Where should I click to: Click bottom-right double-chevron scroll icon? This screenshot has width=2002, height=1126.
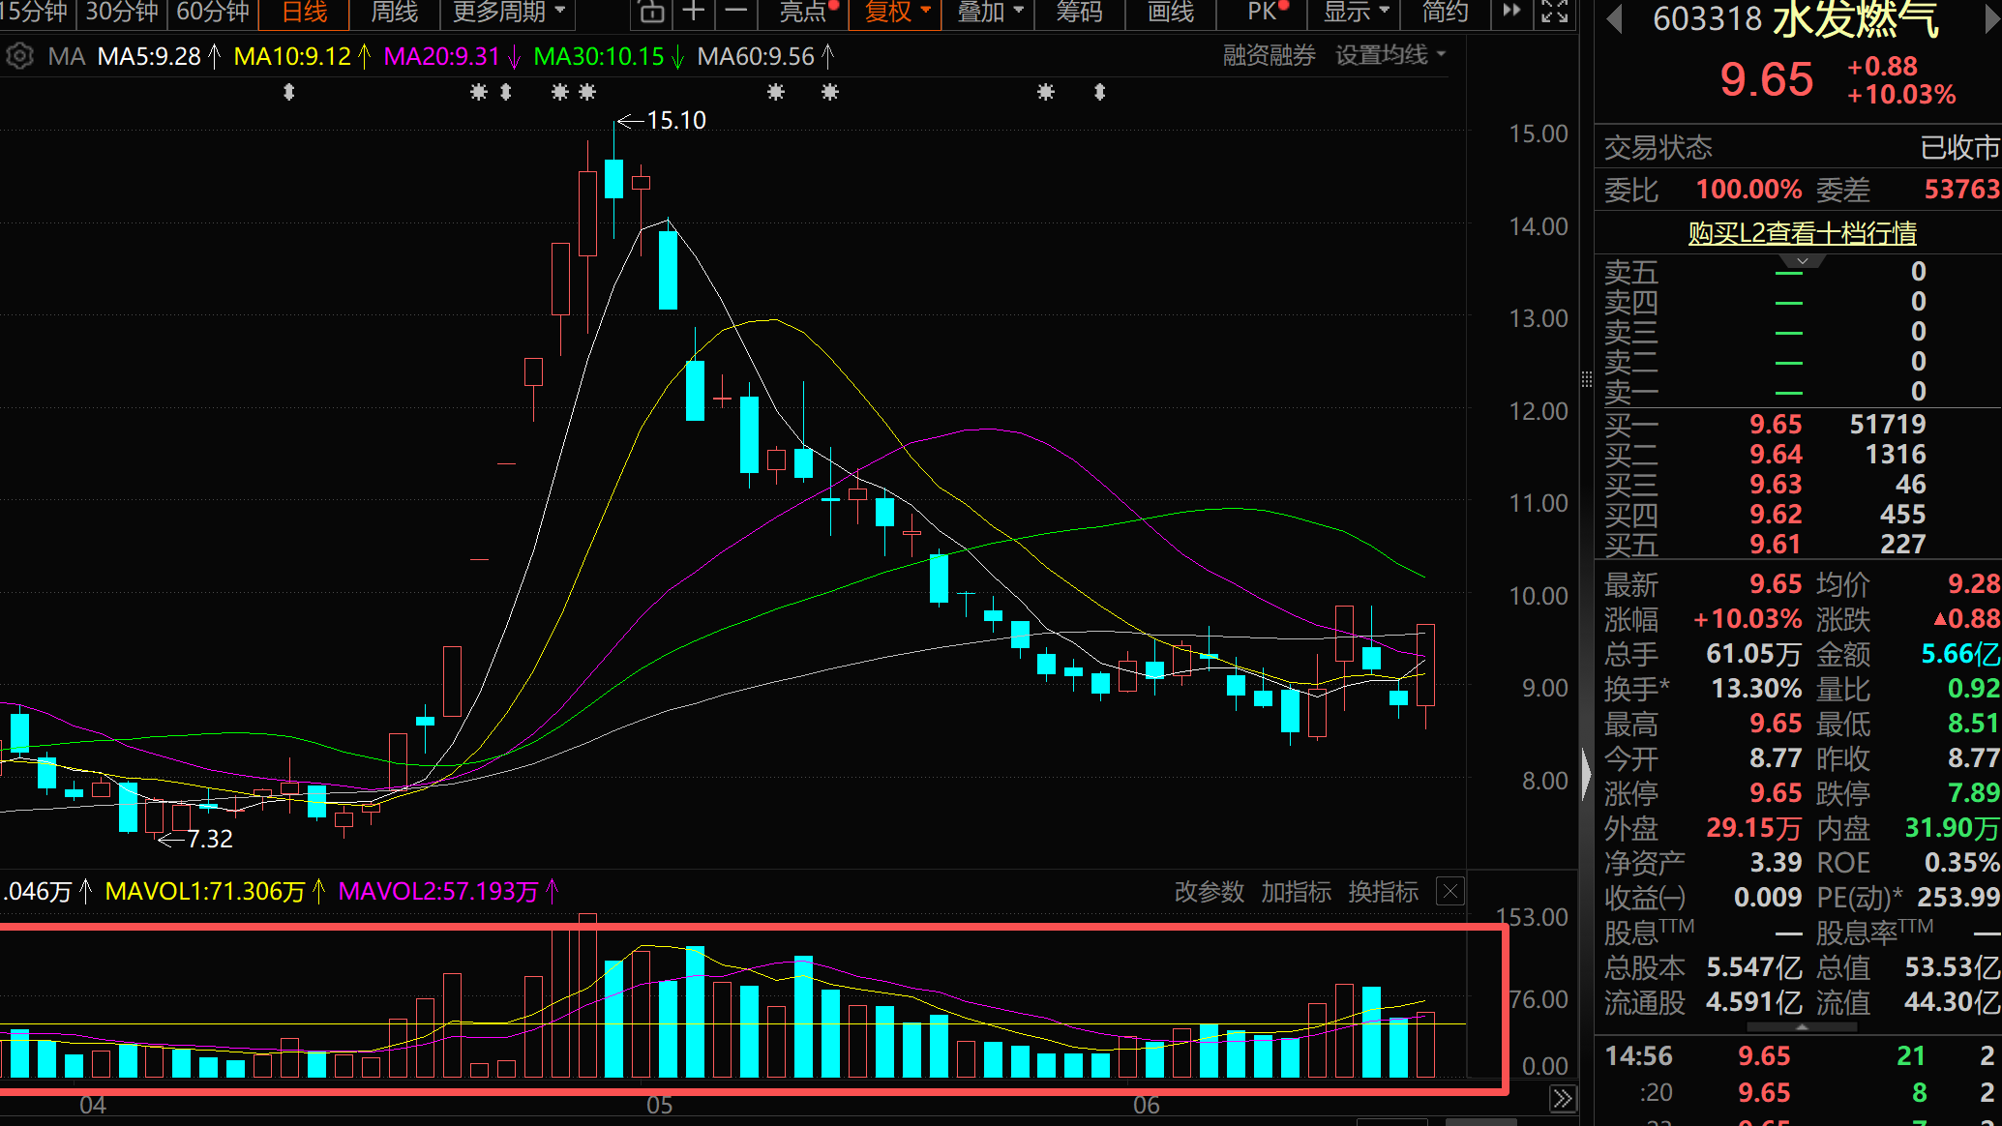tap(1563, 1099)
